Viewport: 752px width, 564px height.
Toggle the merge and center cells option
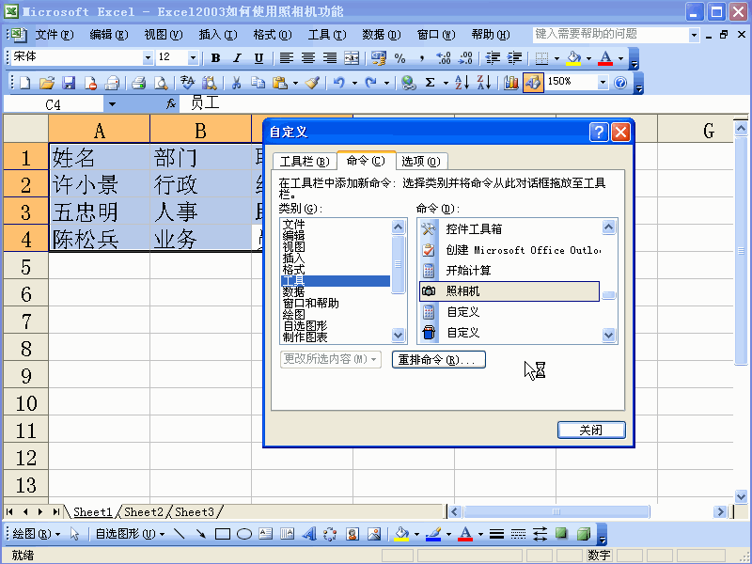pos(350,58)
